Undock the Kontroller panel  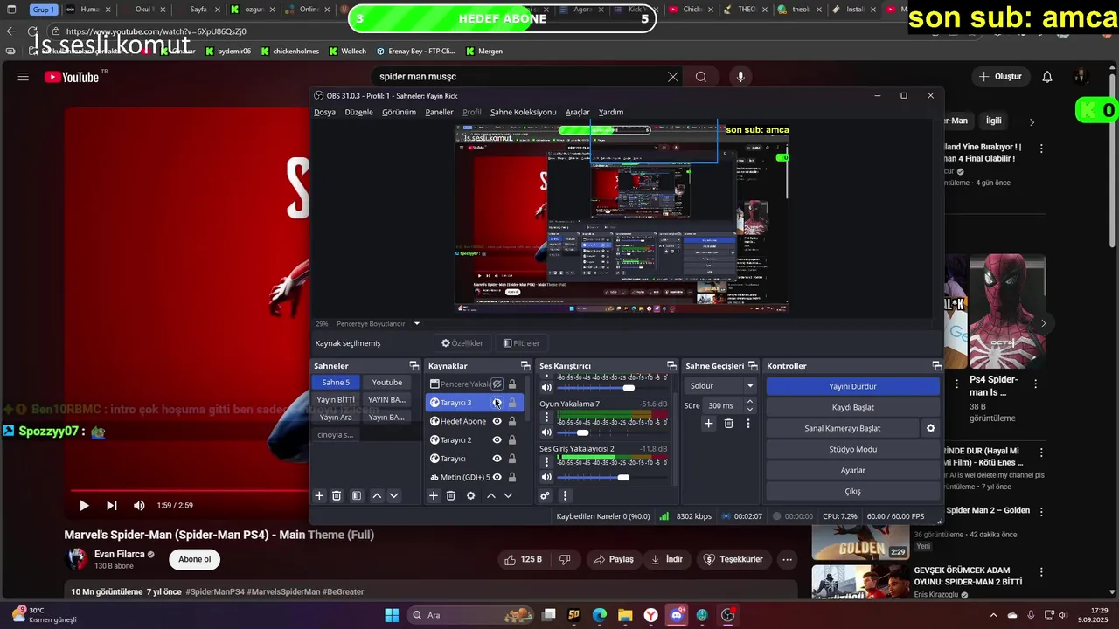pyautogui.click(x=936, y=365)
